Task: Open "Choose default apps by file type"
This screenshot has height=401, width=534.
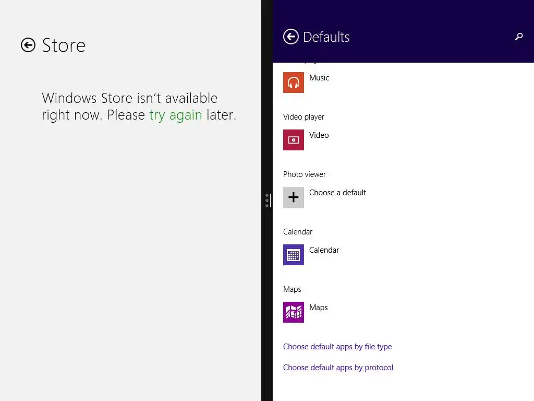Action: pos(337,347)
